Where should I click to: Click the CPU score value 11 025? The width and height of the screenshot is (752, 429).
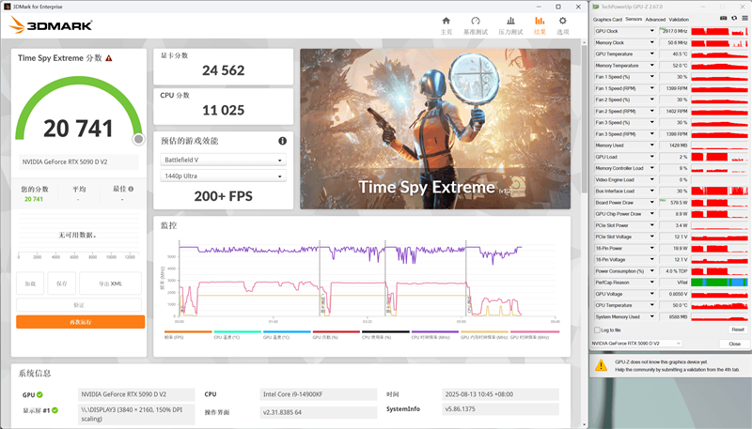coord(223,110)
